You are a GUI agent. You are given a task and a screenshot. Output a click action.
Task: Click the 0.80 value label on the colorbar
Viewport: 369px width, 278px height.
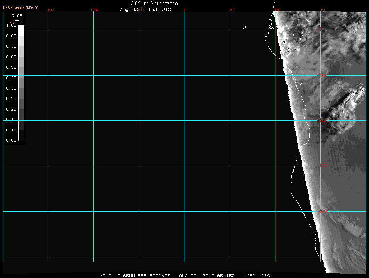click(11, 36)
